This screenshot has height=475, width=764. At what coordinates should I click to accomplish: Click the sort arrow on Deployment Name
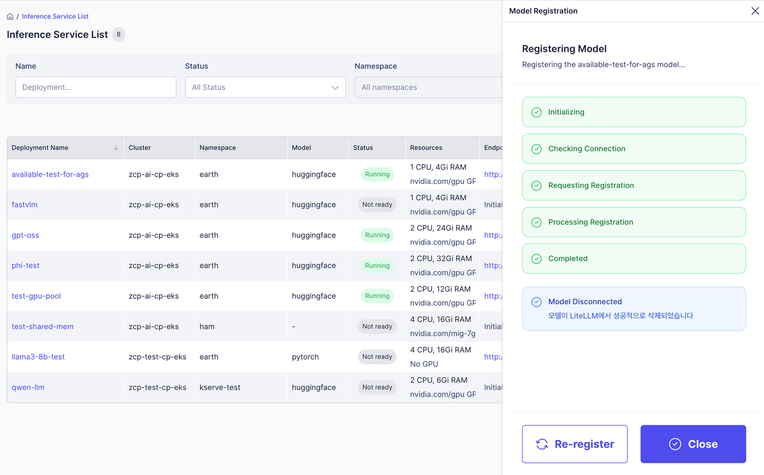[116, 148]
